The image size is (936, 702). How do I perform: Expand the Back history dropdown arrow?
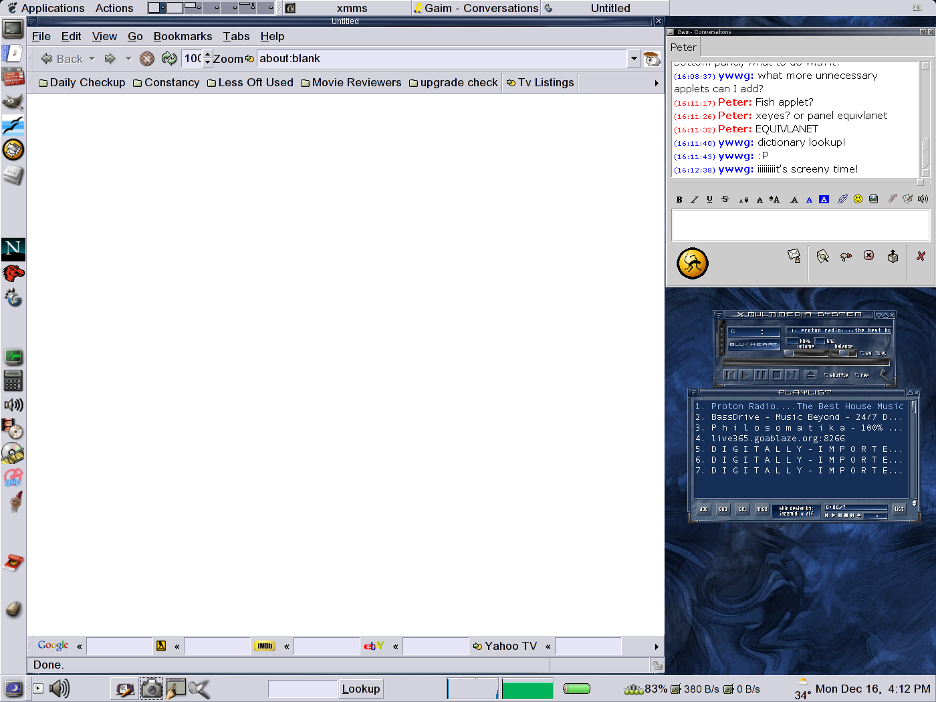pyautogui.click(x=92, y=59)
